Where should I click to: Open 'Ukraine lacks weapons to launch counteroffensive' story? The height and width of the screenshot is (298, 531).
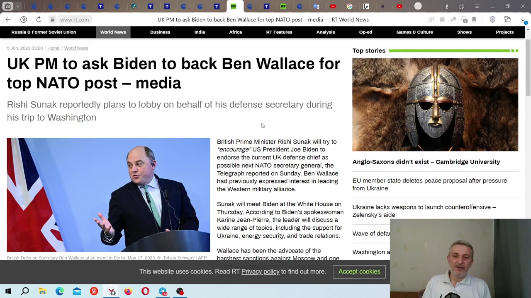point(424,211)
